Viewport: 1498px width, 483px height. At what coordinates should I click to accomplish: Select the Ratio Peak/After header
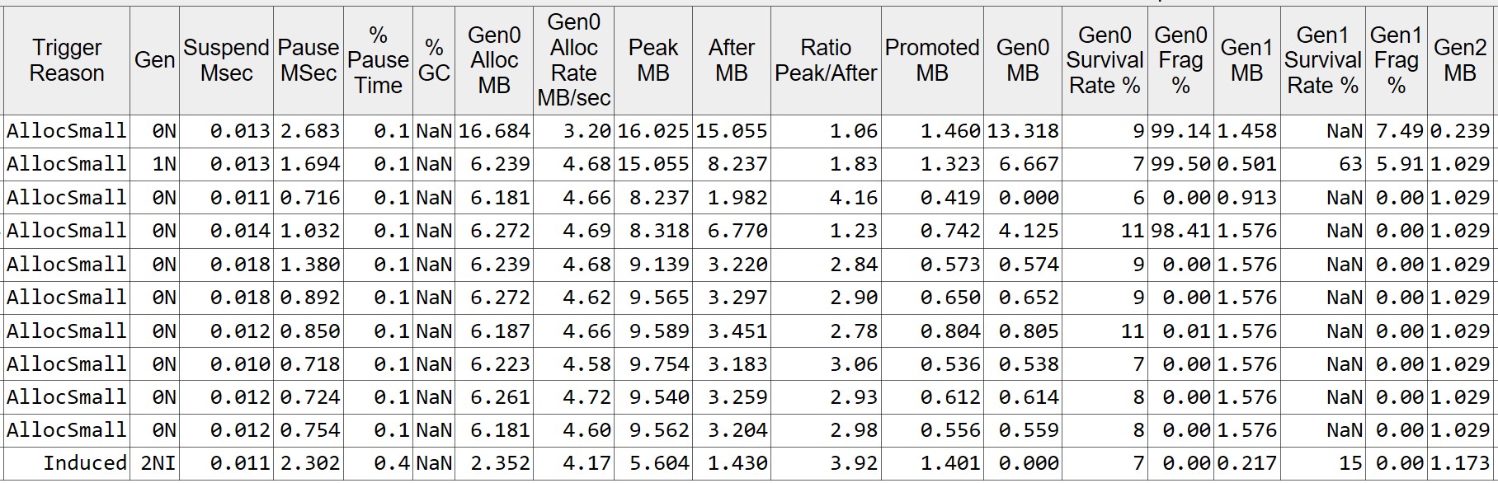pos(826,60)
